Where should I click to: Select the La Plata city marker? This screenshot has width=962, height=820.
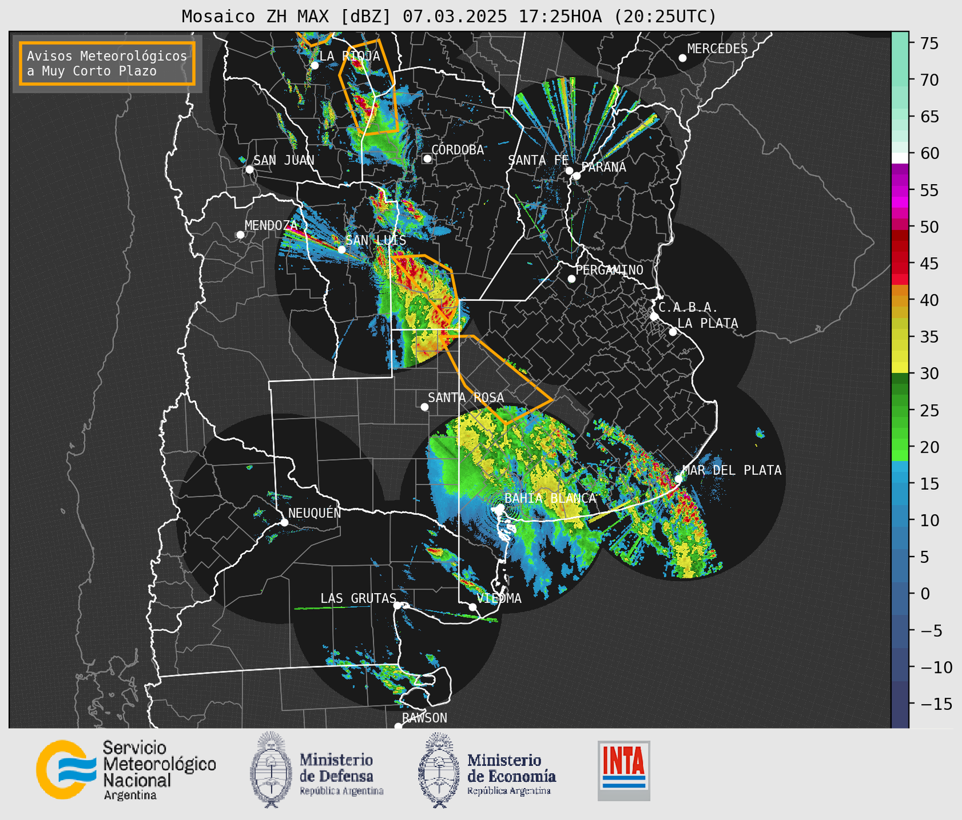point(673,332)
